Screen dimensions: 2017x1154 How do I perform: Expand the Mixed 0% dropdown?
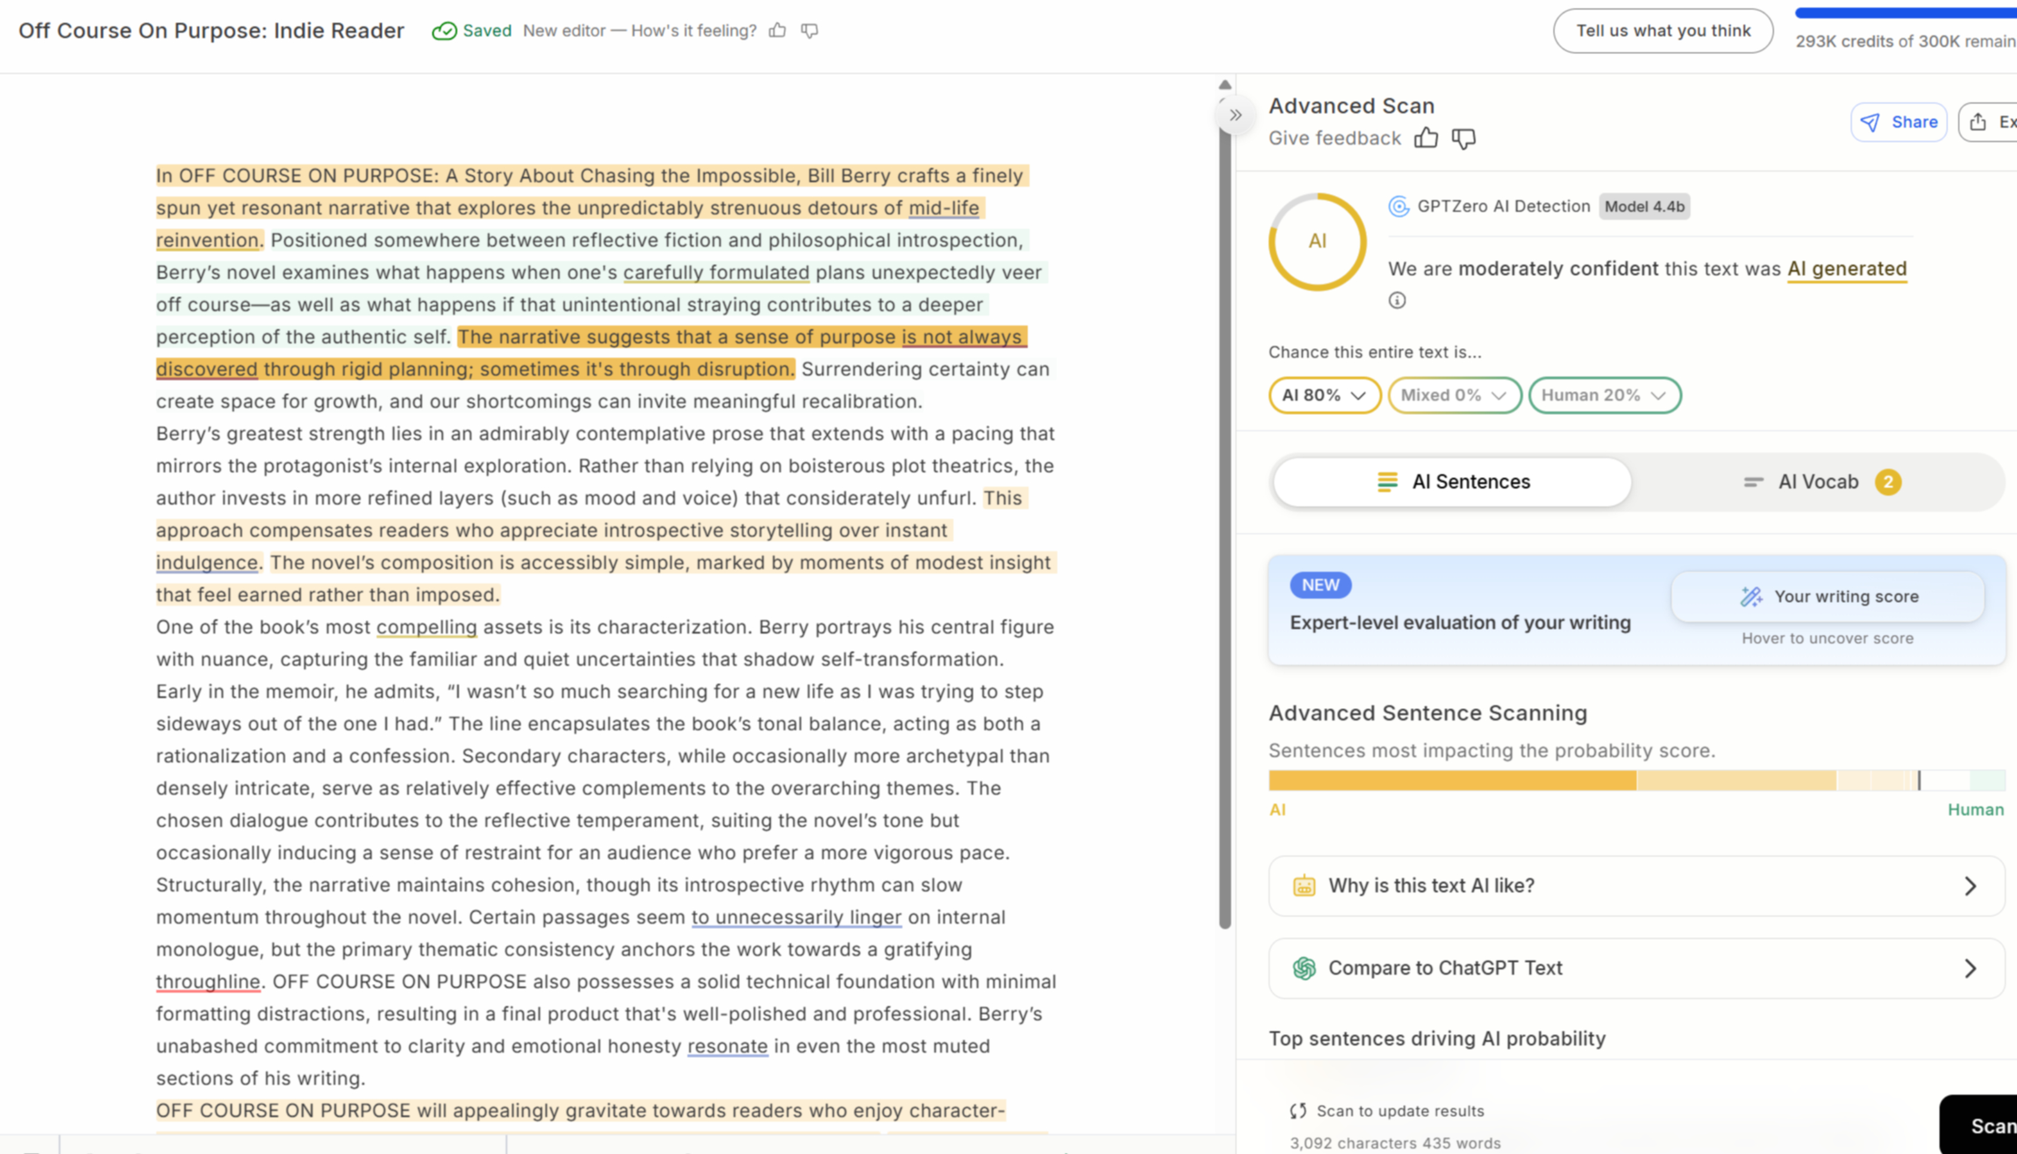[1453, 395]
